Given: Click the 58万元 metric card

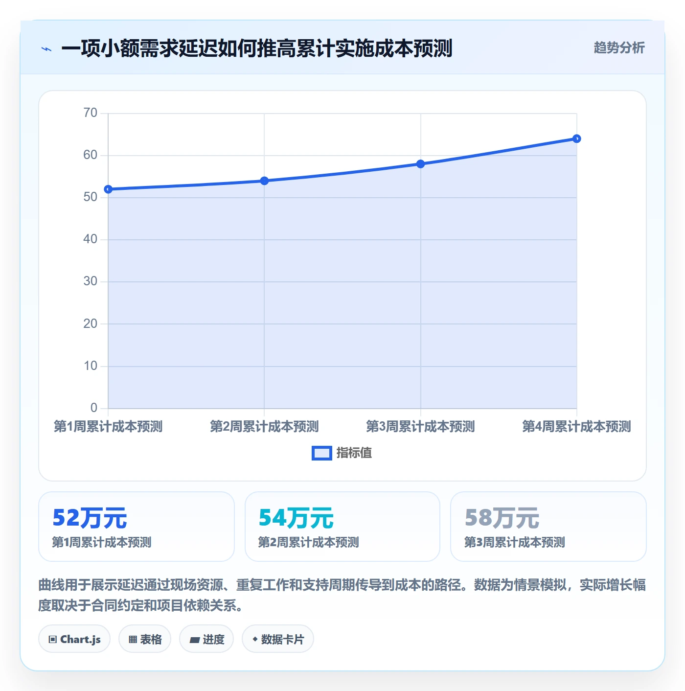Looking at the screenshot, I should 548,527.
